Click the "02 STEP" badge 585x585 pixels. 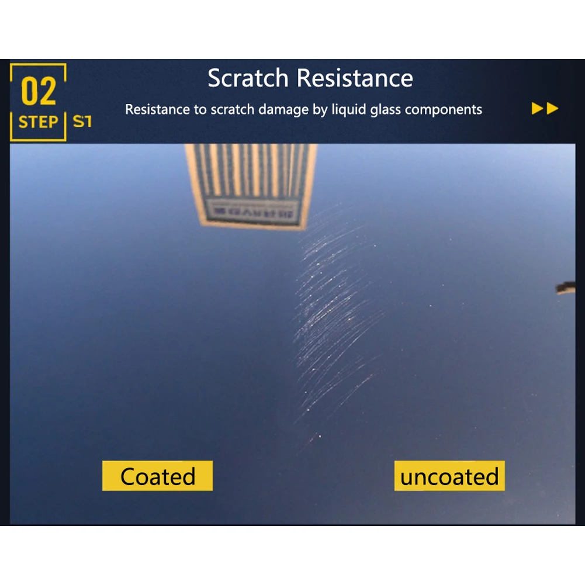(38, 102)
